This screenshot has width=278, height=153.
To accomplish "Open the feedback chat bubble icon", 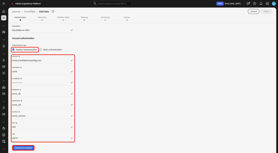I will coord(248,4).
